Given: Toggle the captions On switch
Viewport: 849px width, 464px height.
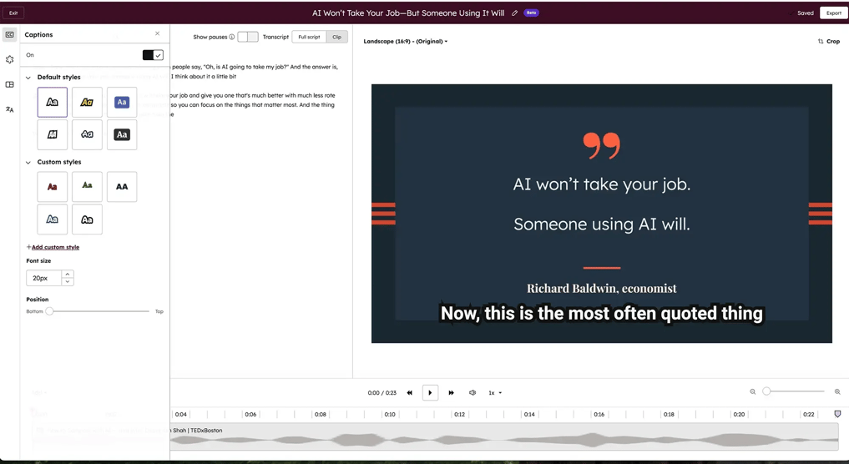Looking at the screenshot, I should pos(153,55).
